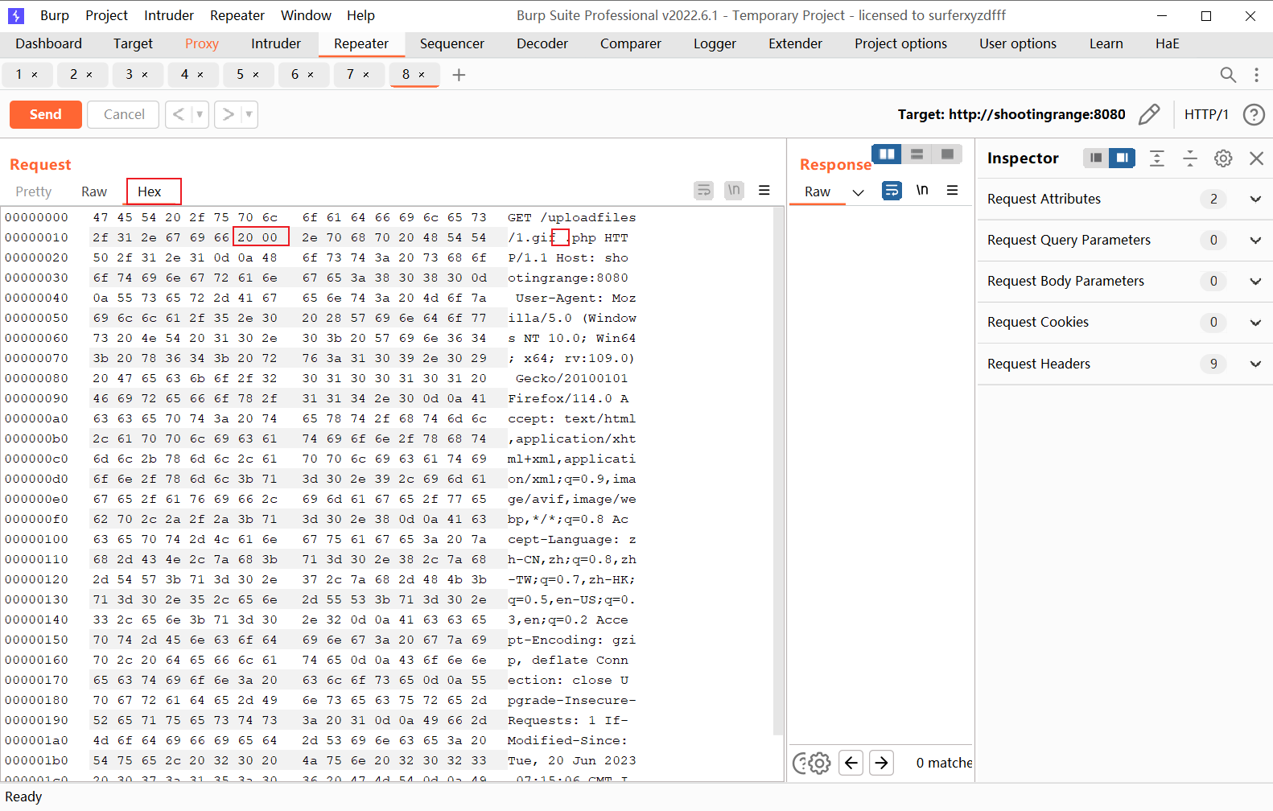Switch request view to Pretty
Image resolution: width=1273 pixels, height=811 pixels.
pos(34,191)
